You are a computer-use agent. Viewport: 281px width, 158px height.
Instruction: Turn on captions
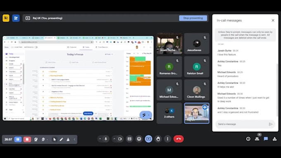pyautogui.click(x=129, y=139)
